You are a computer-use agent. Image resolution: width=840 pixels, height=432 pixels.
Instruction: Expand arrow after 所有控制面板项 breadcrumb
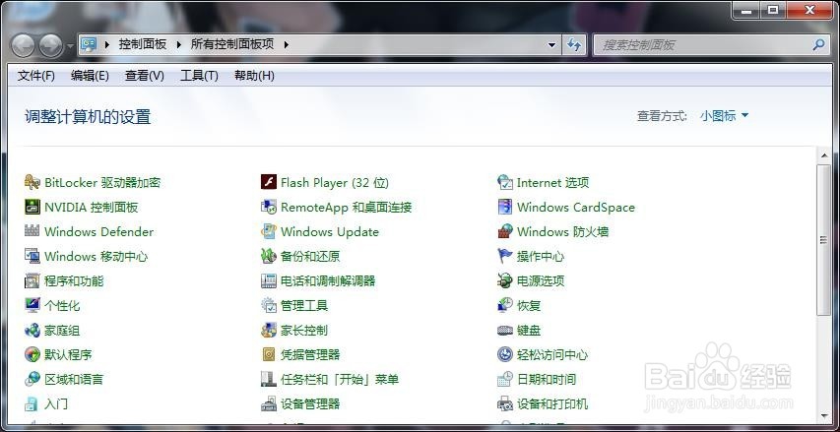pyautogui.click(x=286, y=45)
